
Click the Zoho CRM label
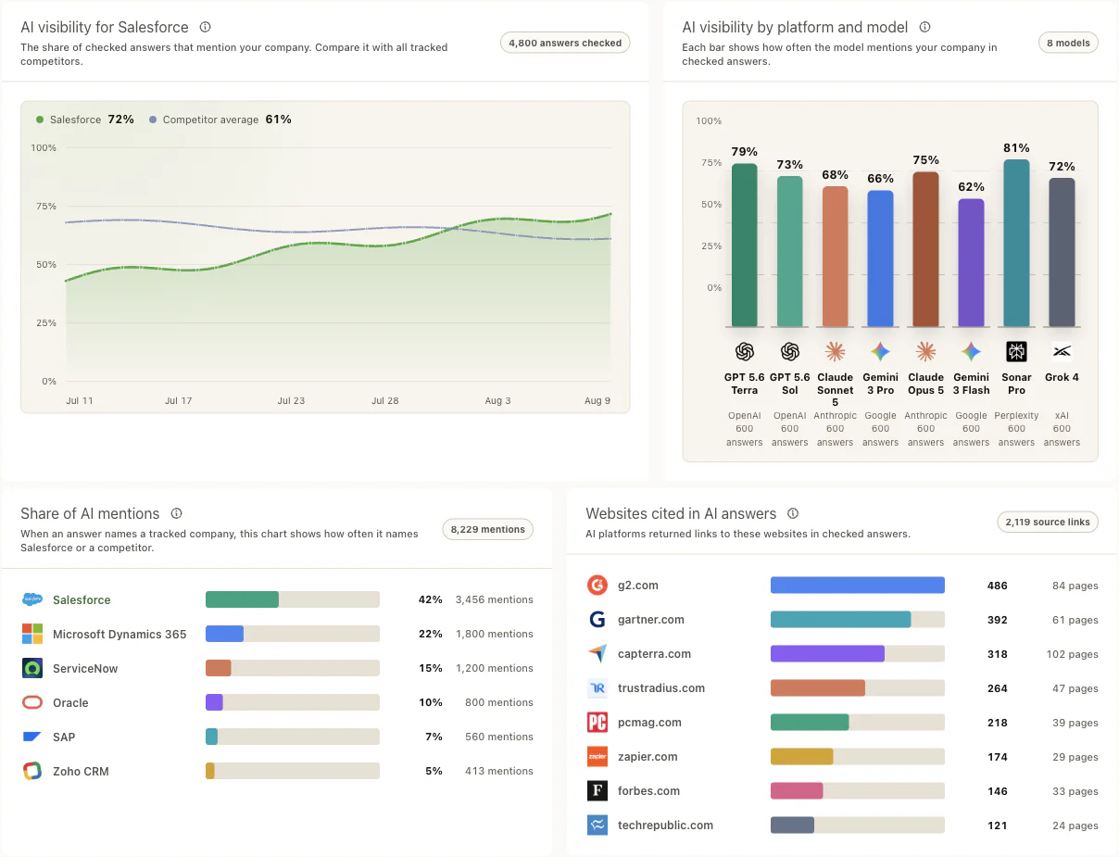pyautogui.click(x=81, y=771)
